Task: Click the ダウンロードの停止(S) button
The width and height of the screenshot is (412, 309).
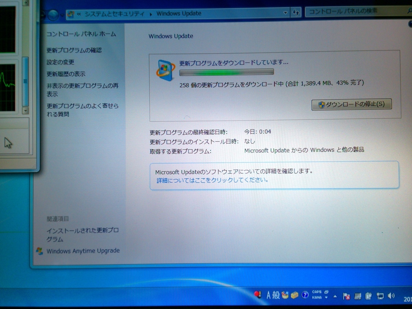Action: tap(352, 104)
